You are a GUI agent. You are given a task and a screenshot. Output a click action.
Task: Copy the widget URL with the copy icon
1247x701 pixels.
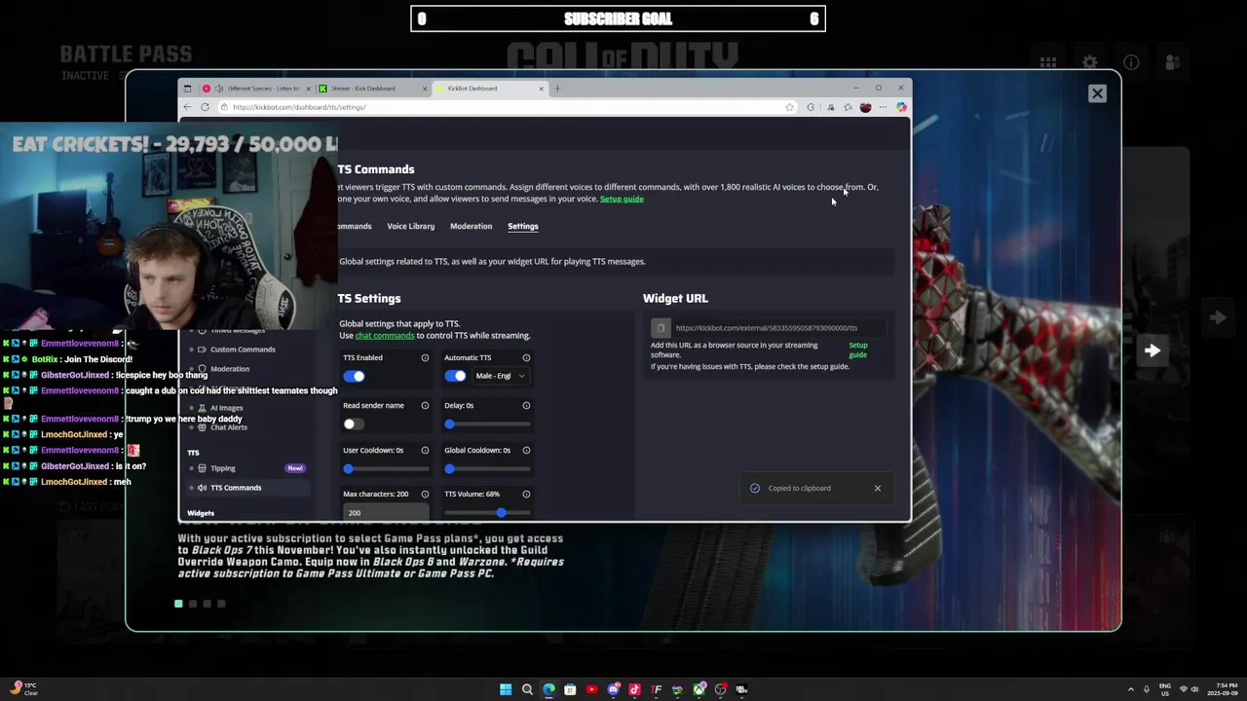pos(661,328)
